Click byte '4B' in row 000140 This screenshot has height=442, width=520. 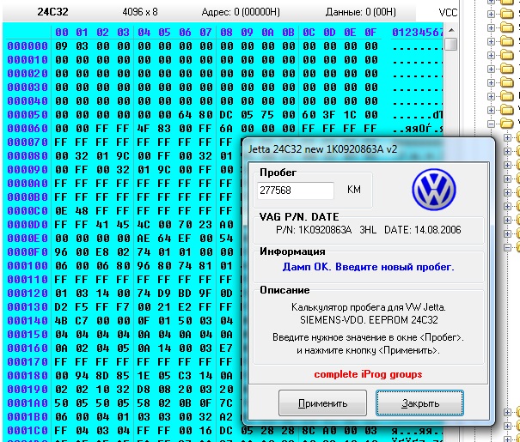click(x=62, y=321)
